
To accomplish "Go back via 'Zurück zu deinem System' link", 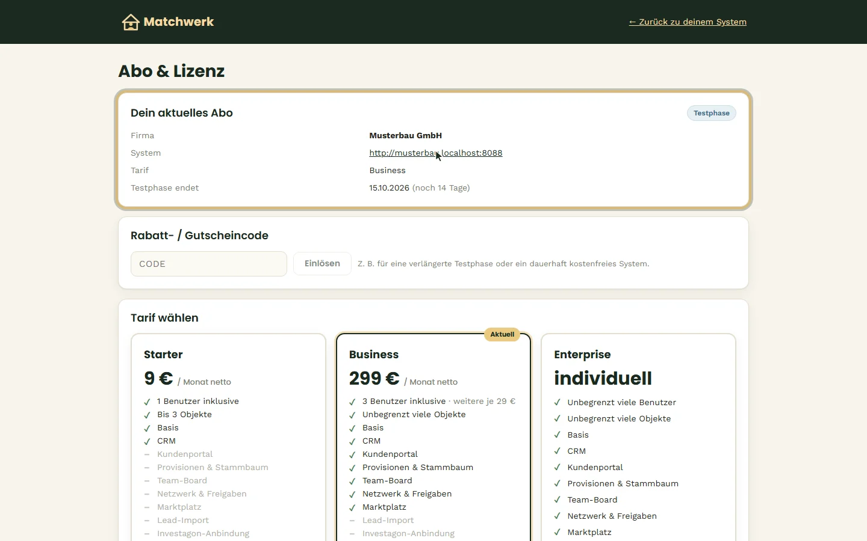I will click(688, 22).
